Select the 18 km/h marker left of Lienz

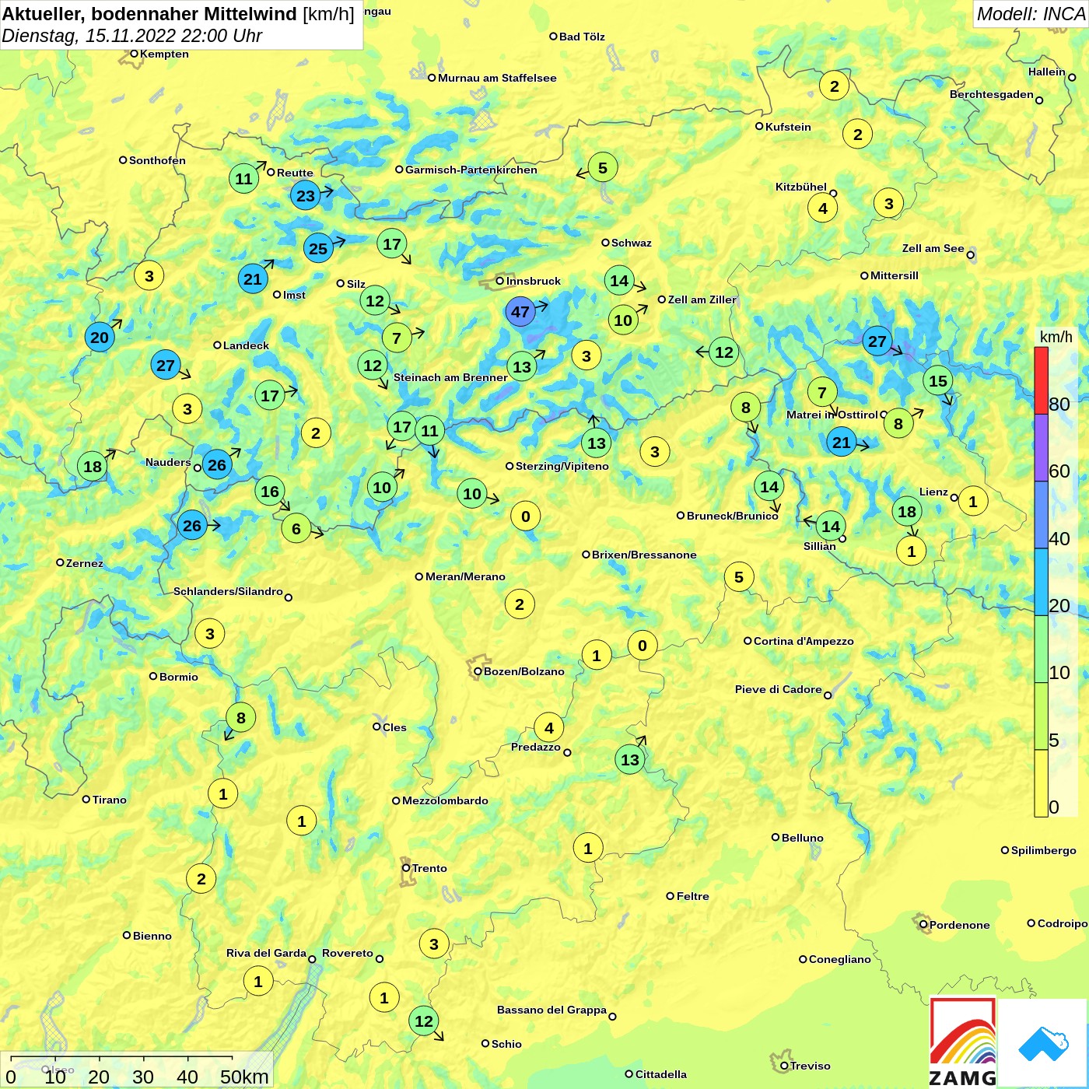907,511
